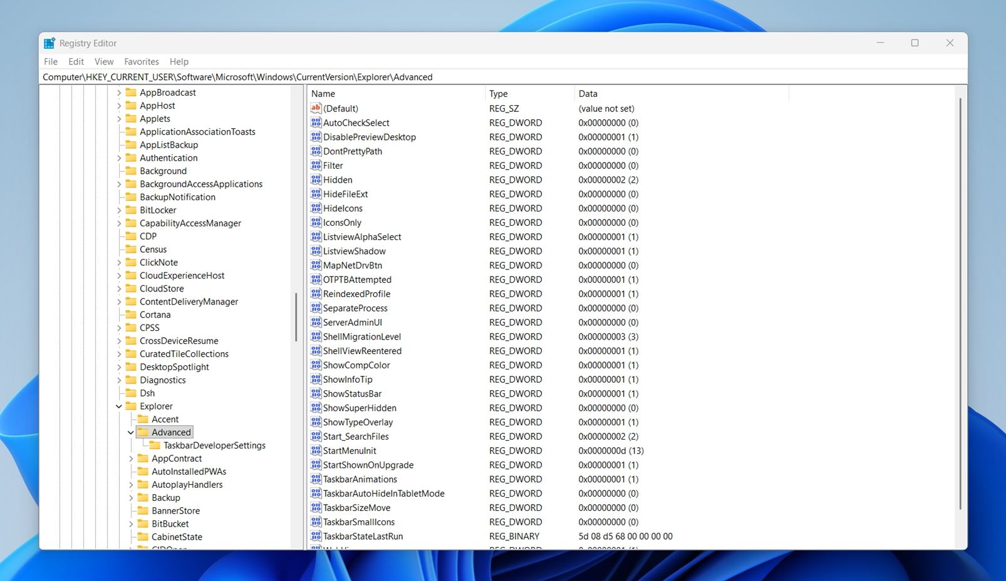Image resolution: width=1006 pixels, height=581 pixels.
Task: Click the DWORD icon next to ShowSuperHidden
Action: click(x=316, y=408)
